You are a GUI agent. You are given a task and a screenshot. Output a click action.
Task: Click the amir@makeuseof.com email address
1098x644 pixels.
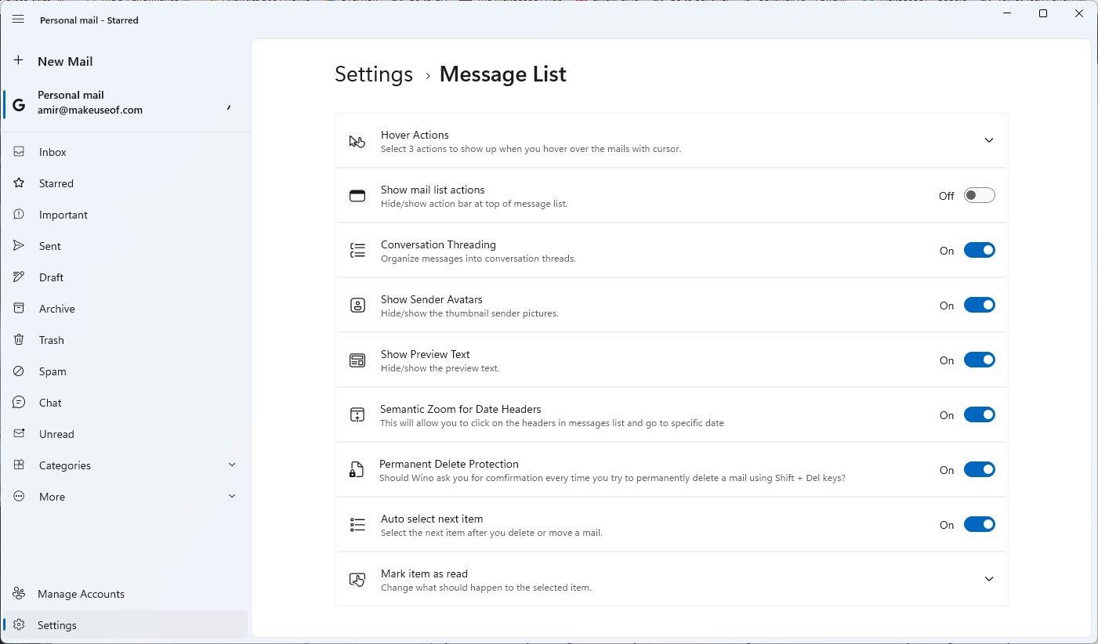click(90, 110)
